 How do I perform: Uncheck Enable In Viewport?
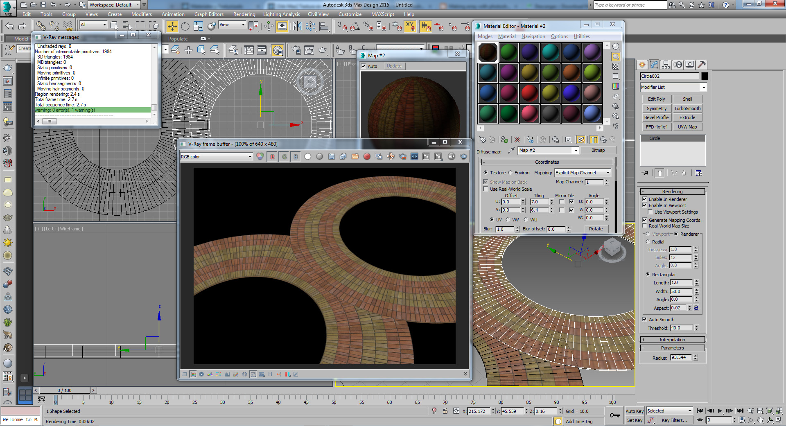644,205
